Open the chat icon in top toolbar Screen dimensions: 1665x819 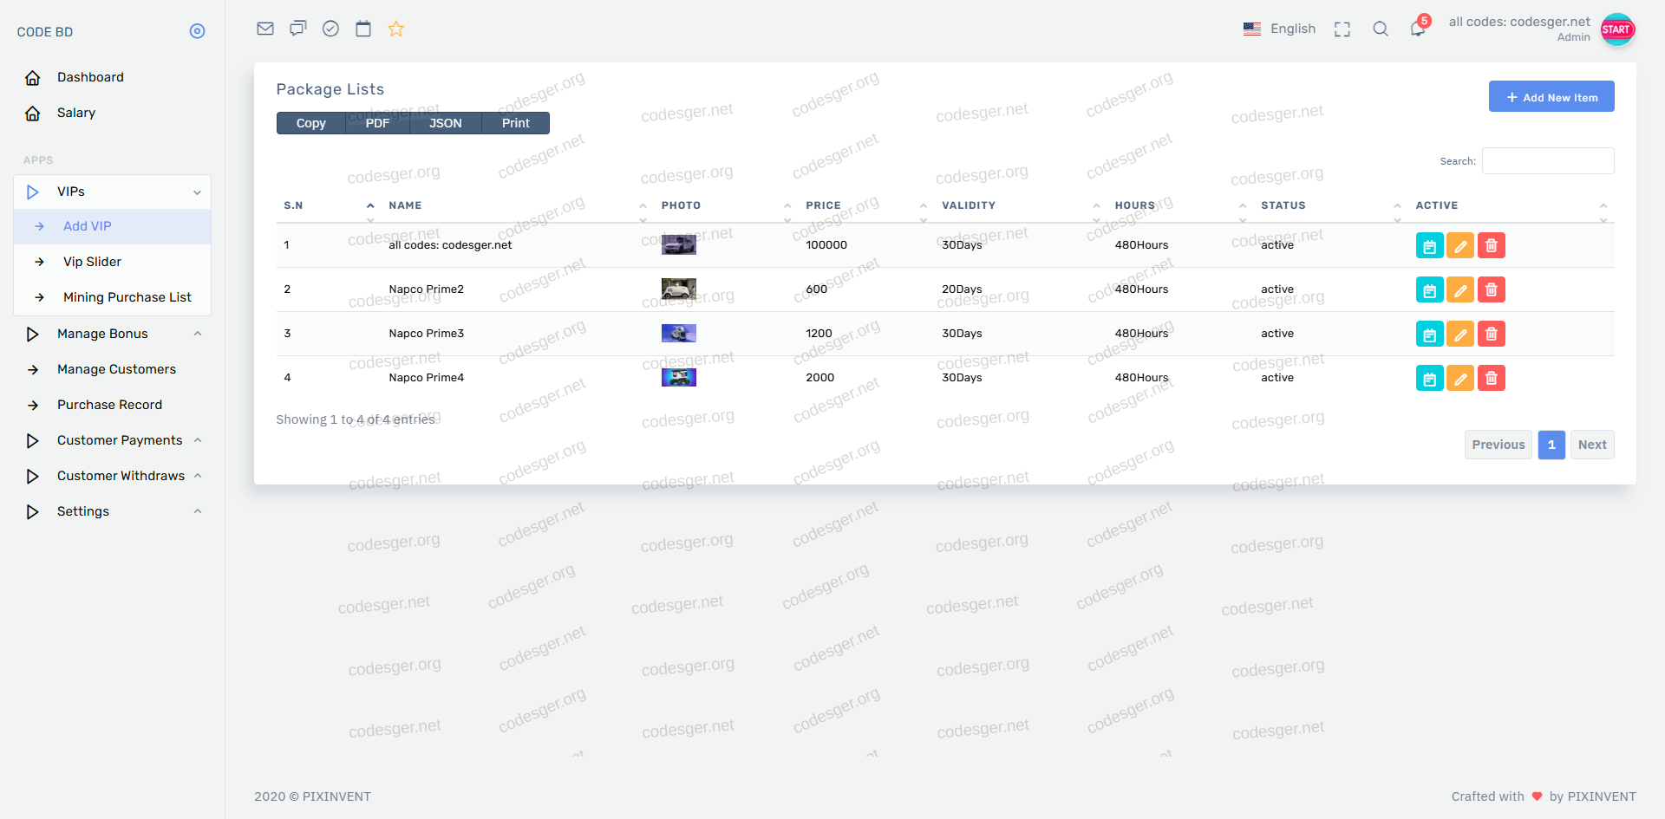point(297,29)
